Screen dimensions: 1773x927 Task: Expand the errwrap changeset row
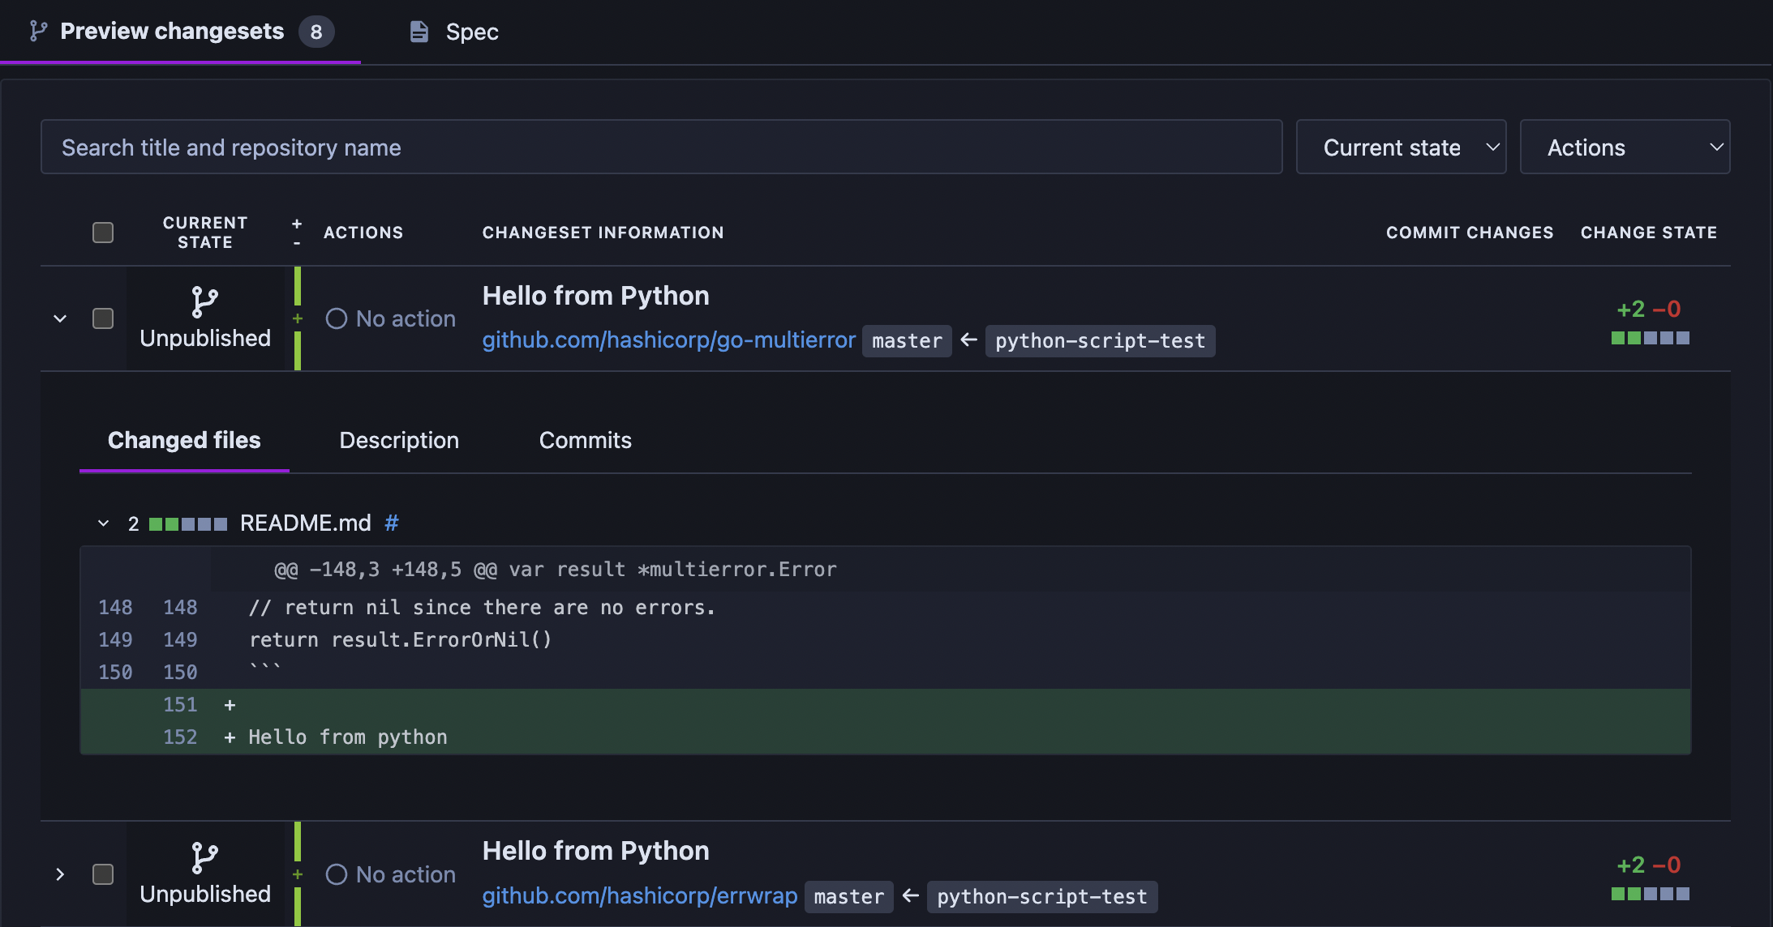(60, 874)
